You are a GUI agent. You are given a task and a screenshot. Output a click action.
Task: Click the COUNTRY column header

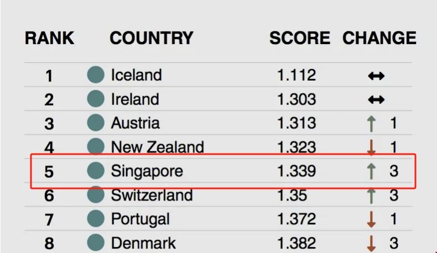click(151, 38)
